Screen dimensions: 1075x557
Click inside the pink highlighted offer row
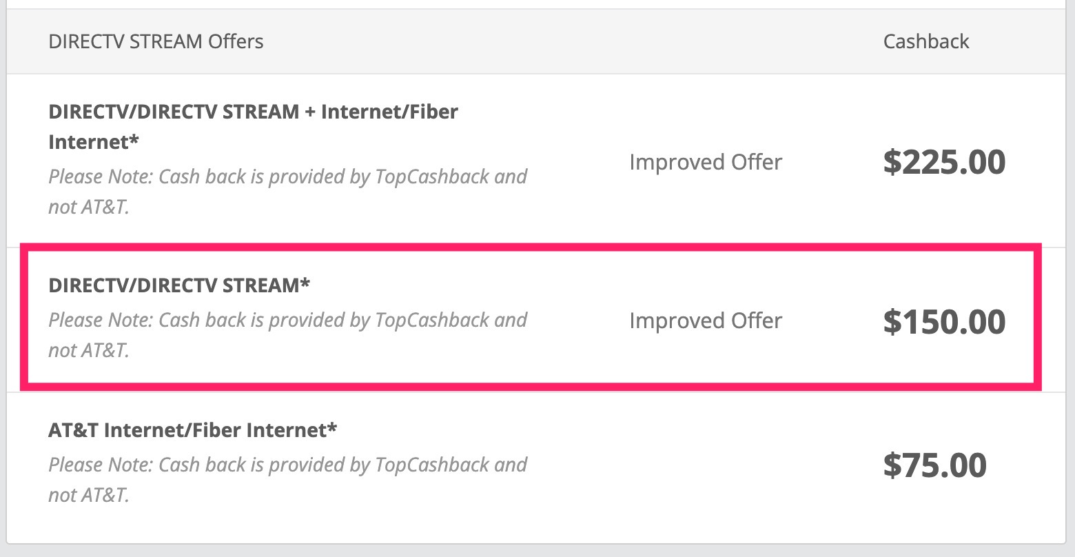(482, 317)
